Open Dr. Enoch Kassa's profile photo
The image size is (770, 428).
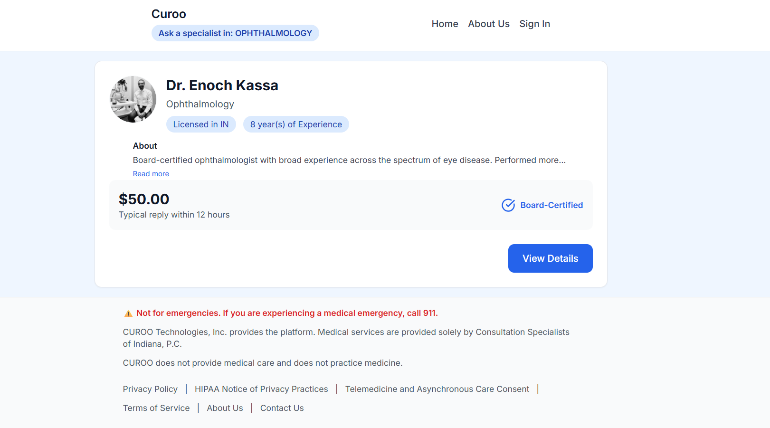133,99
